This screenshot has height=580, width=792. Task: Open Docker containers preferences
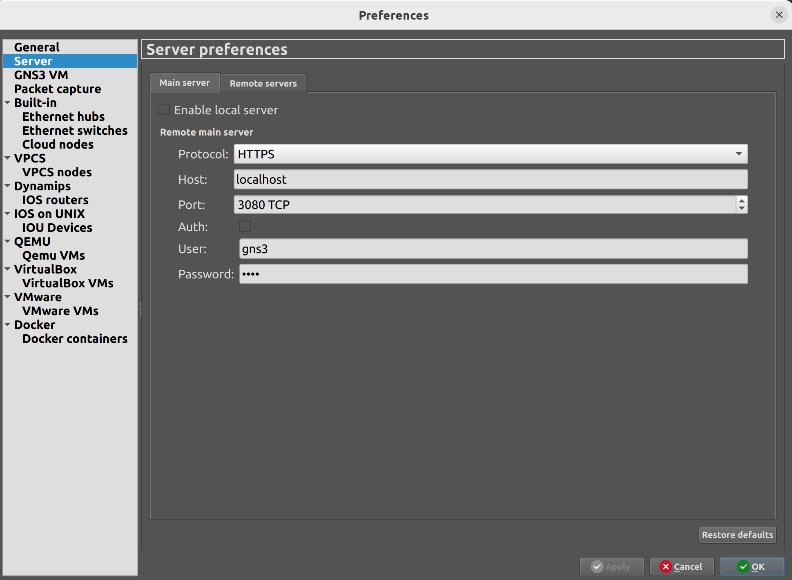(75, 338)
